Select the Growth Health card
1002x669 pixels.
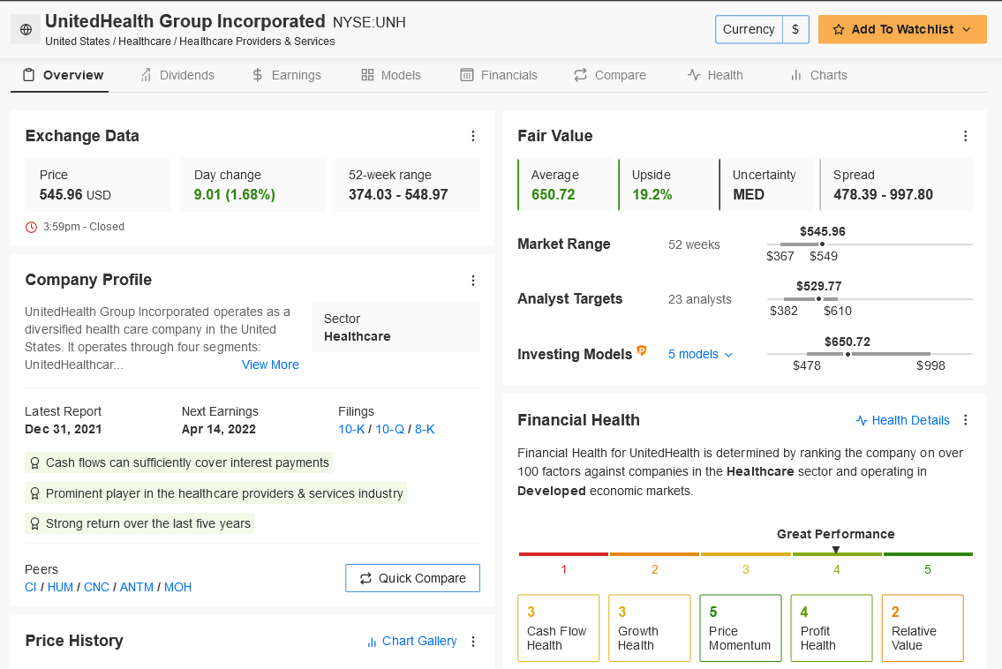click(x=649, y=628)
